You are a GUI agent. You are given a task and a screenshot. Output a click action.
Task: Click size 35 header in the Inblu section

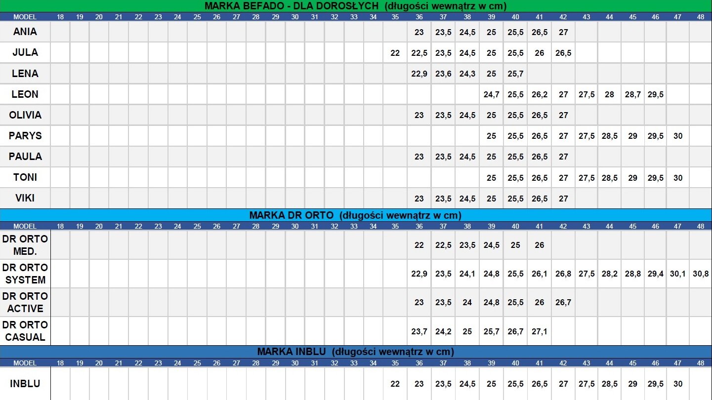(x=395, y=363)
